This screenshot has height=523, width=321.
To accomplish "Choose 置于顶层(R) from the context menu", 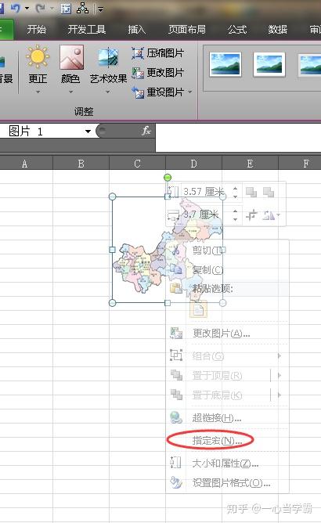I will click(218, 376).
